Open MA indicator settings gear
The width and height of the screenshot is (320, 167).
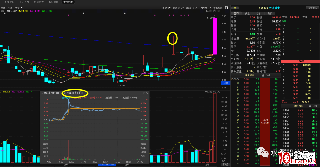[x=211, y=11]
